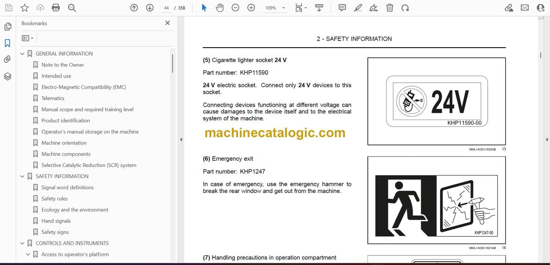This screenshot has width=550, height=265.
Task: Collapse the SAFETY INFORMATION bookmark section
Action: click(x=22, y=176)
